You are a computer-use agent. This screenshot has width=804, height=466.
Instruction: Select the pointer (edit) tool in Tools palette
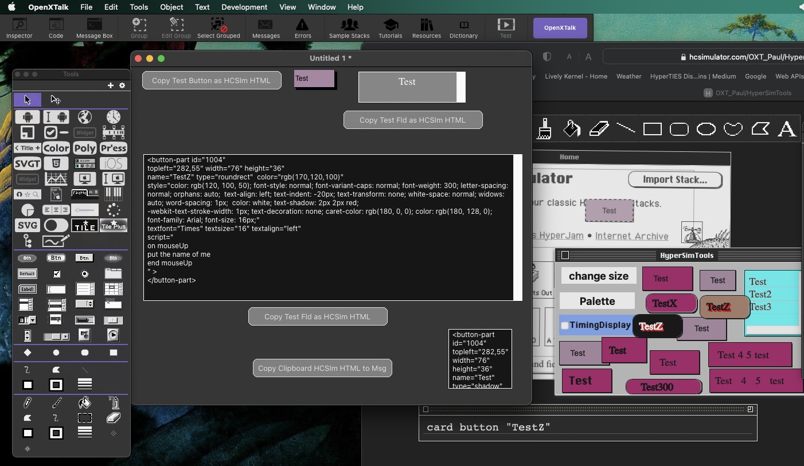pos(56,100)
